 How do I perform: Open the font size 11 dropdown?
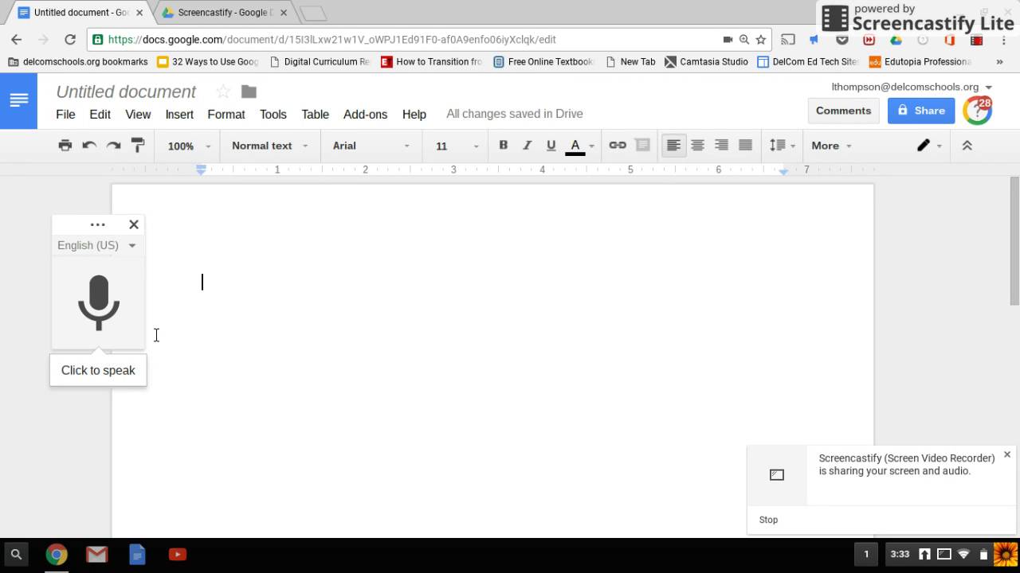(457, 146)
